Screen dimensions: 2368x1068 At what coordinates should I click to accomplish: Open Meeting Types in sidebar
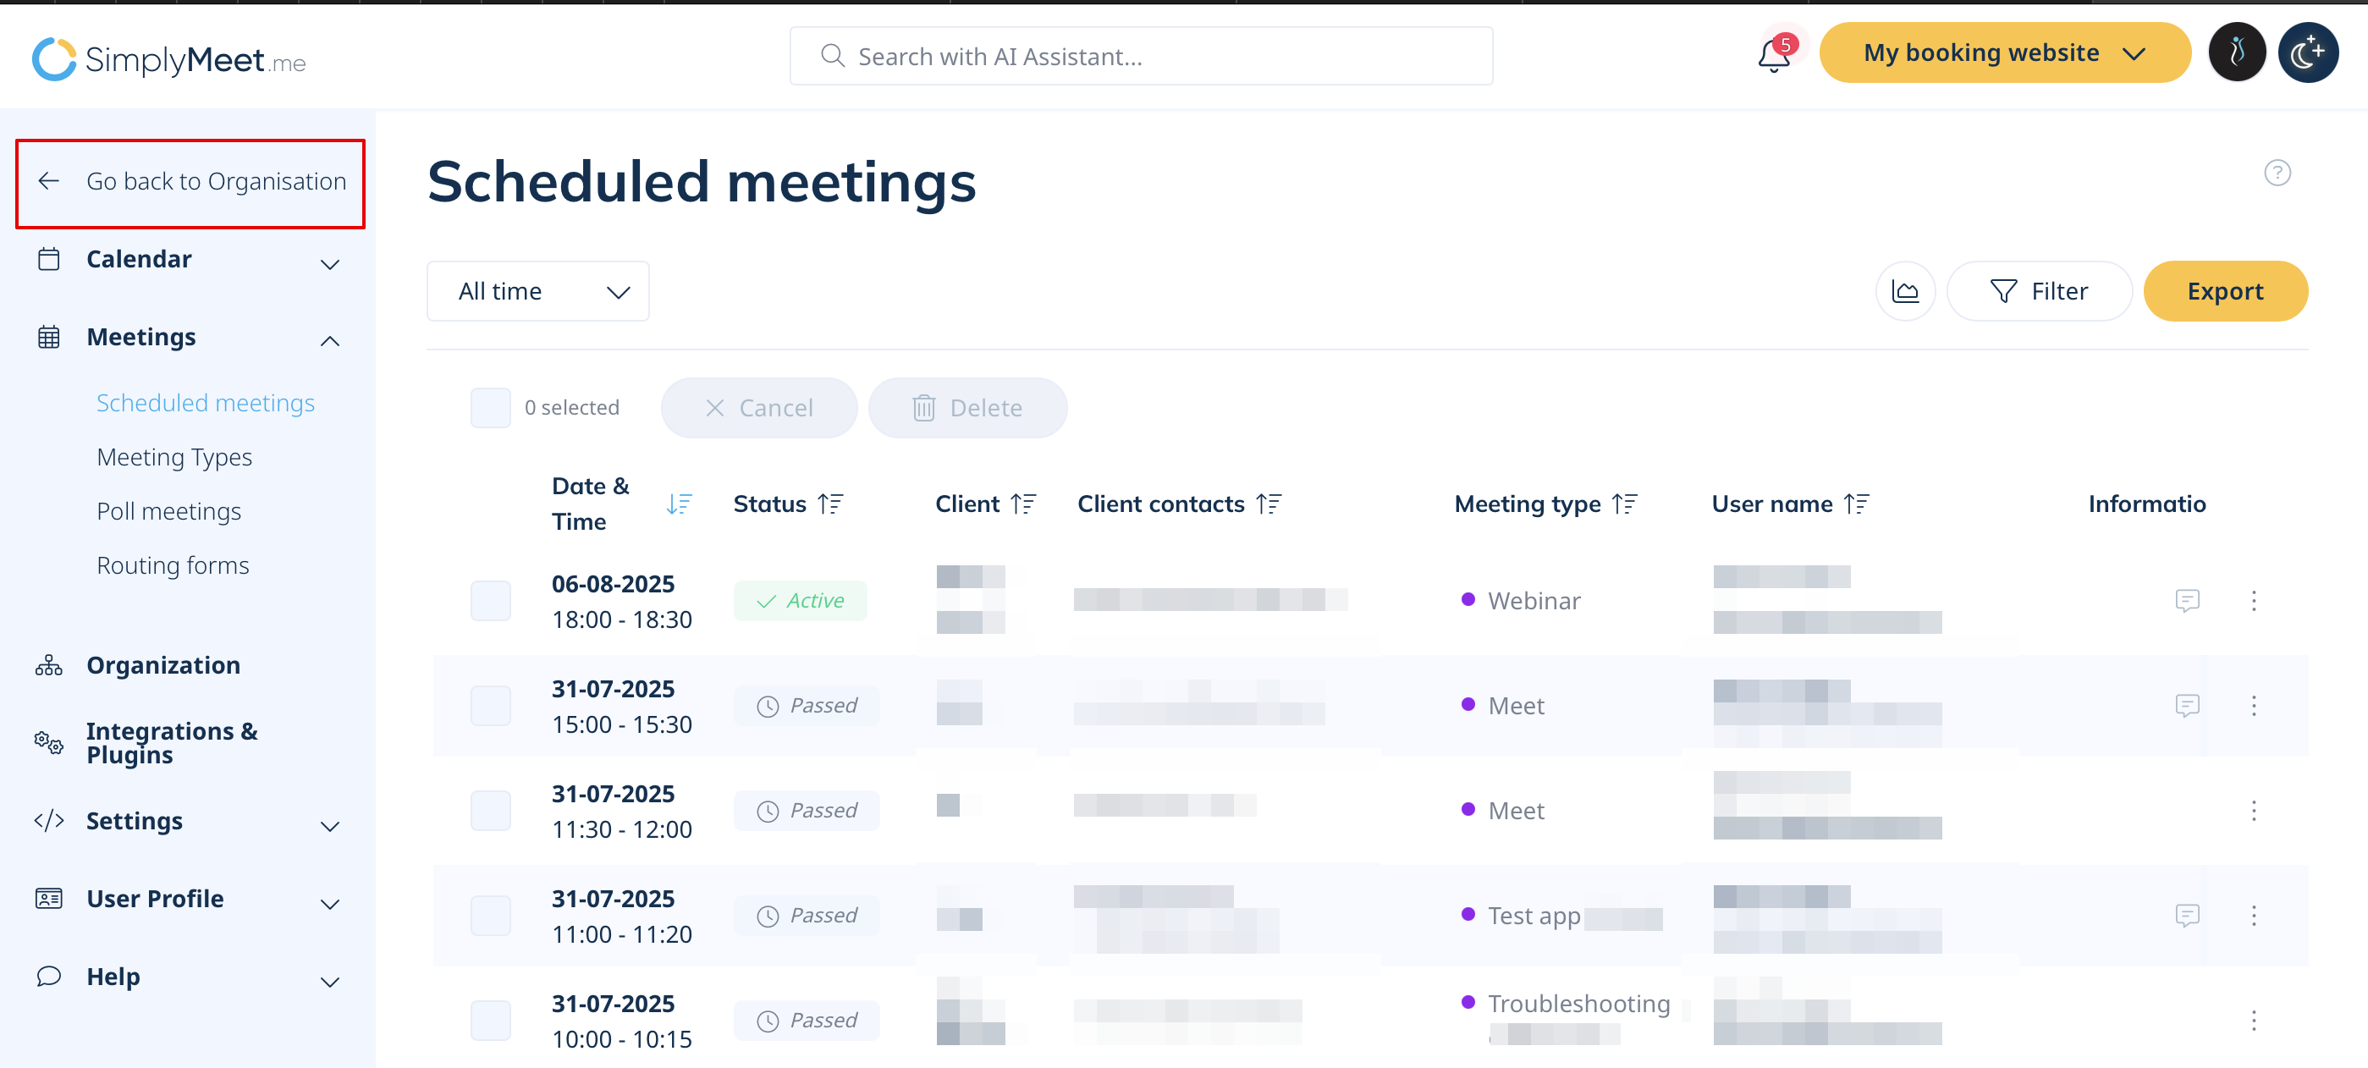point(173,457)
